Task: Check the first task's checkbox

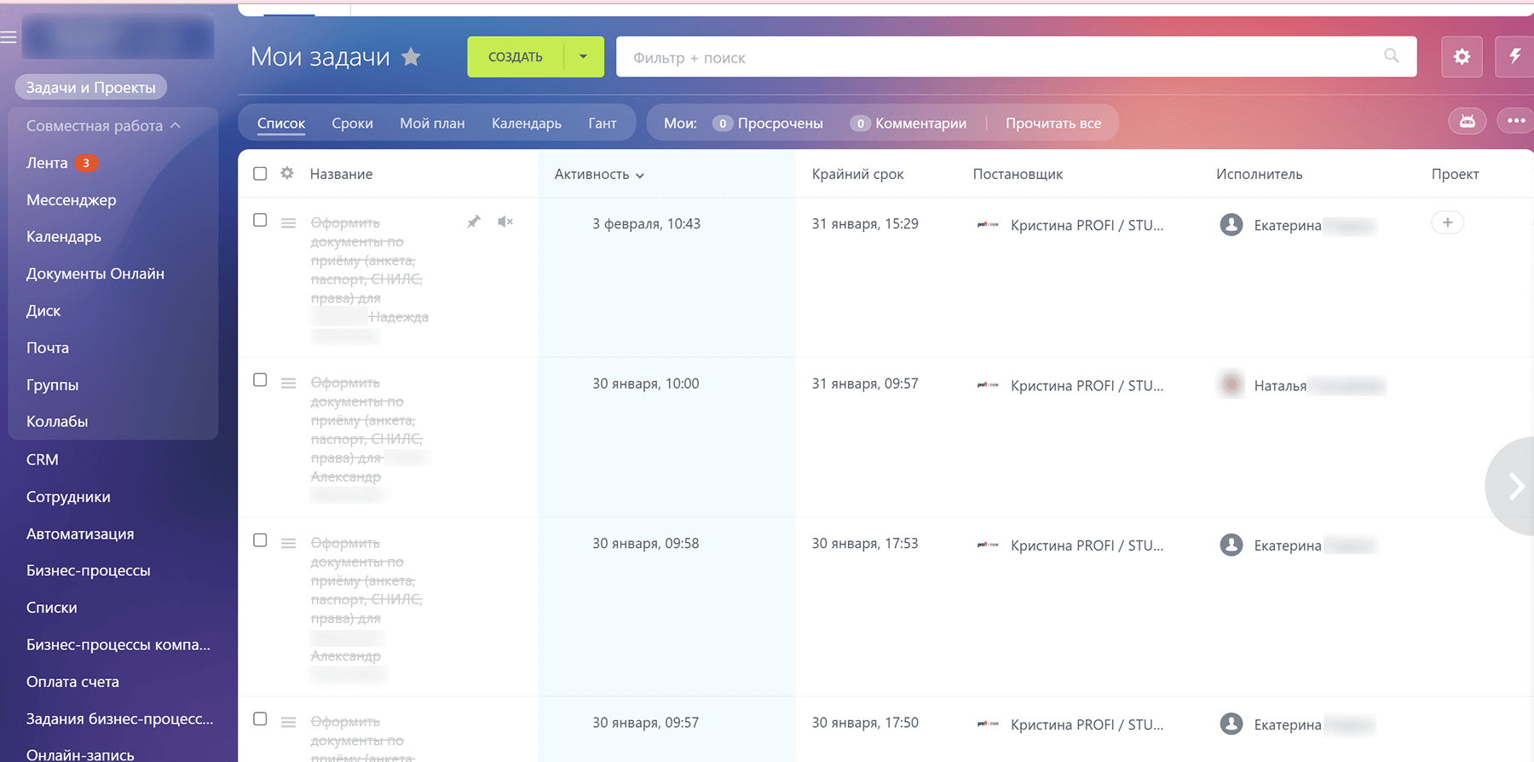Action: pyautogui.click(x=260, y=220)
